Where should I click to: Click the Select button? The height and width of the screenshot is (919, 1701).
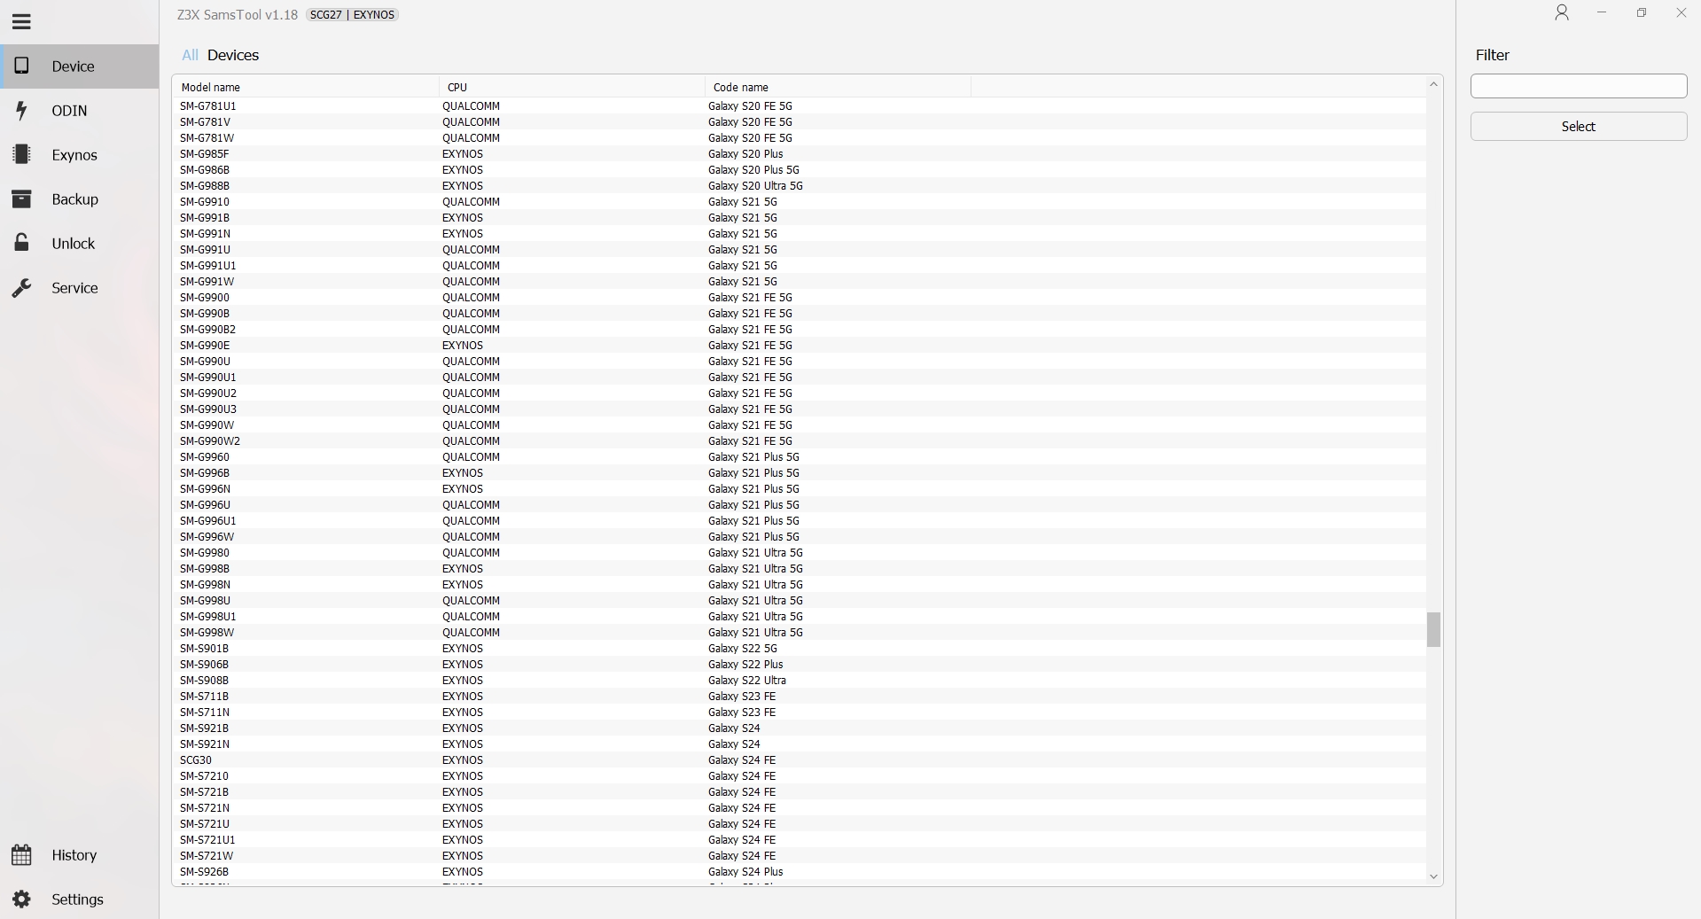click(x=1579, y=127)
